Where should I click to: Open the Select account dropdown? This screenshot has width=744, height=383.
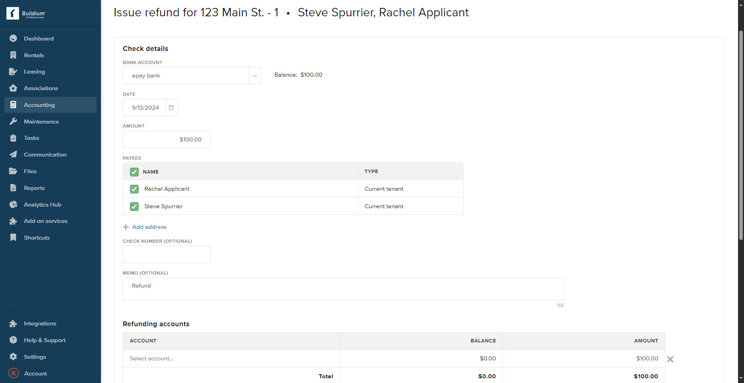click(x=231, y=358)
